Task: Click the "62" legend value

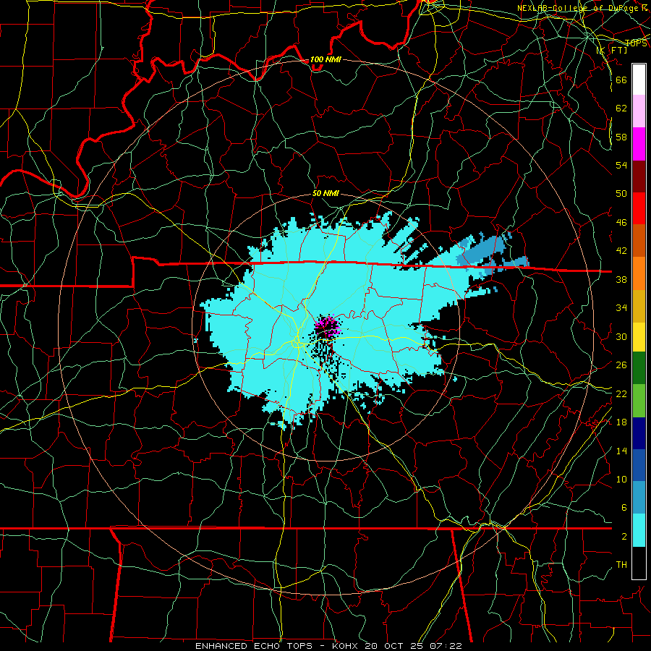Action: 621,108
